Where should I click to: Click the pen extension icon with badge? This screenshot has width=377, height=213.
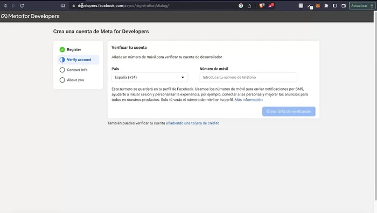(x=310, y=6)
